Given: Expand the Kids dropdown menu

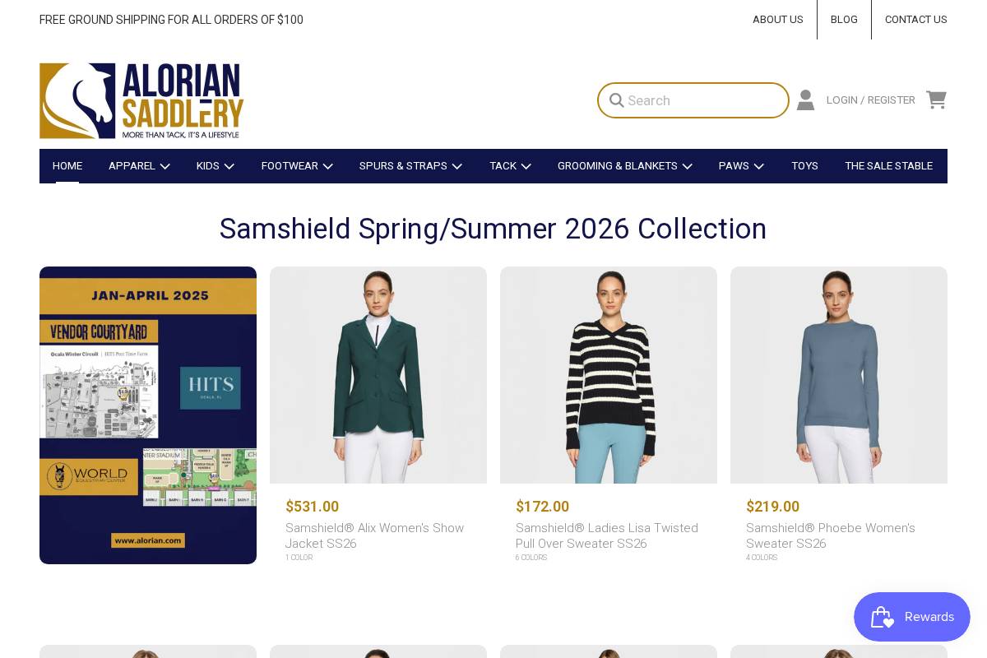Looking at the screenshot, I should [215, 166].
